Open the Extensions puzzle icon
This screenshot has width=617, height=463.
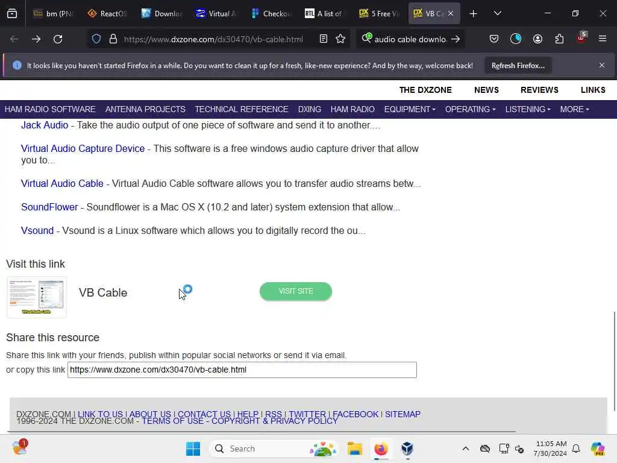(559, 39)
